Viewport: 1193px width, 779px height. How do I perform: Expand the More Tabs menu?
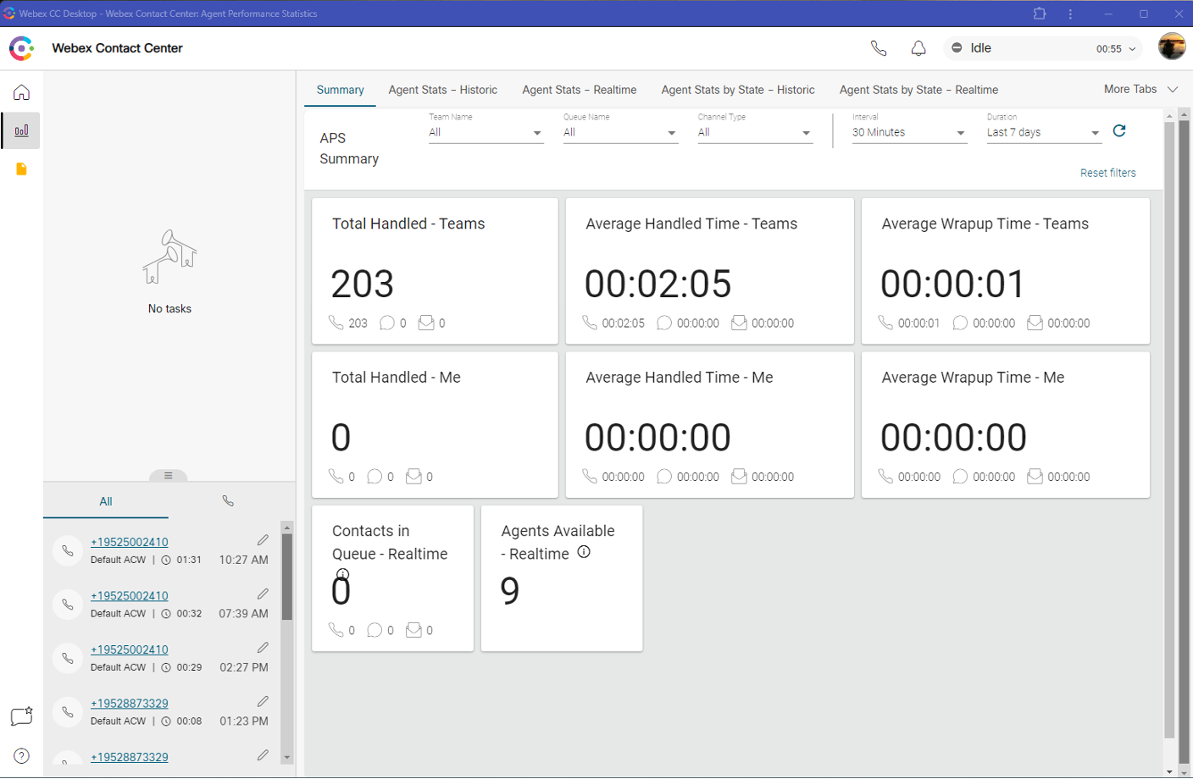tap(1140, 89)
